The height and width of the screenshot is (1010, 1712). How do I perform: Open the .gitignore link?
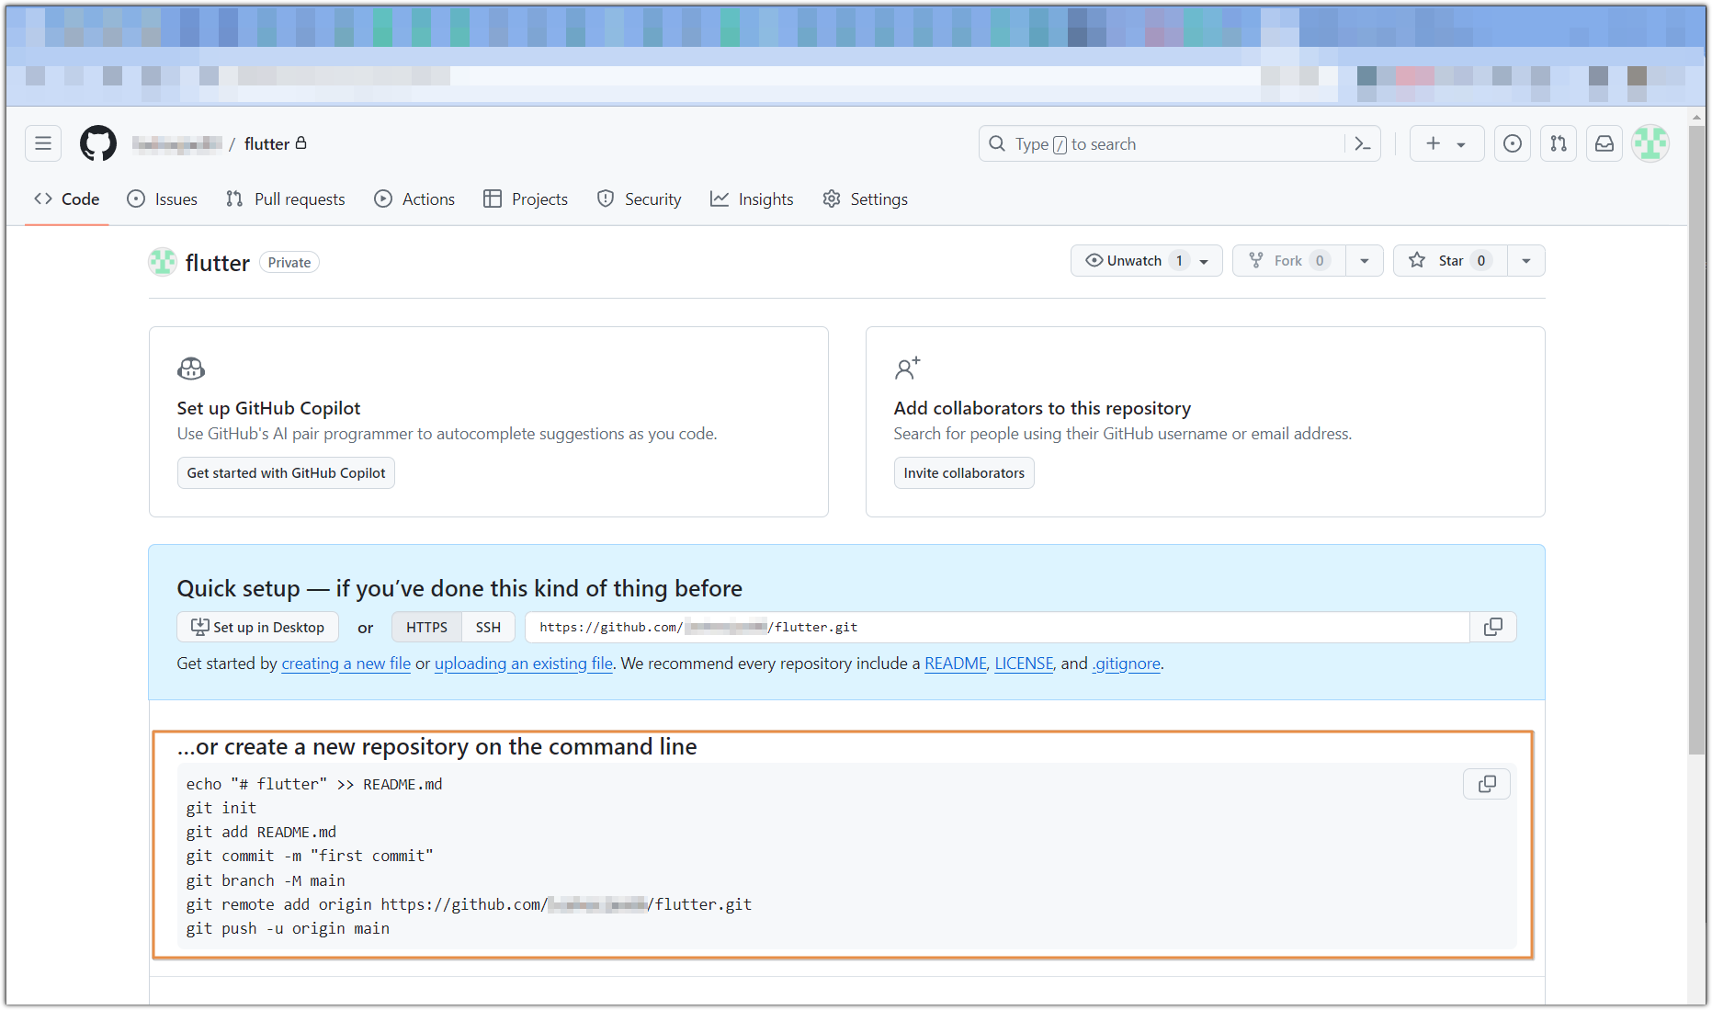[x=1126, y=664]
